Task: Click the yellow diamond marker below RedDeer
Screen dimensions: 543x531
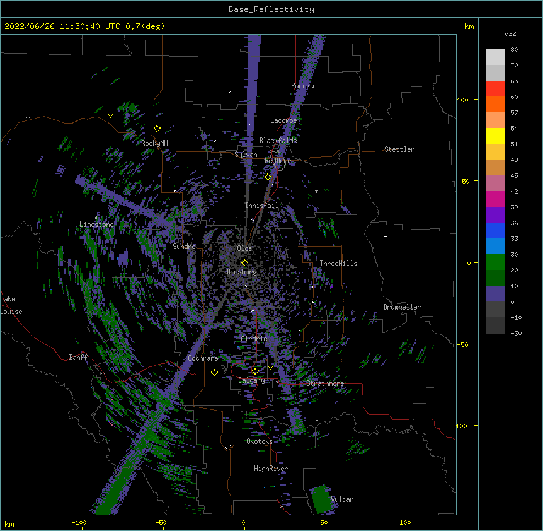Action: pyautogui.click(x=268, y=177)
